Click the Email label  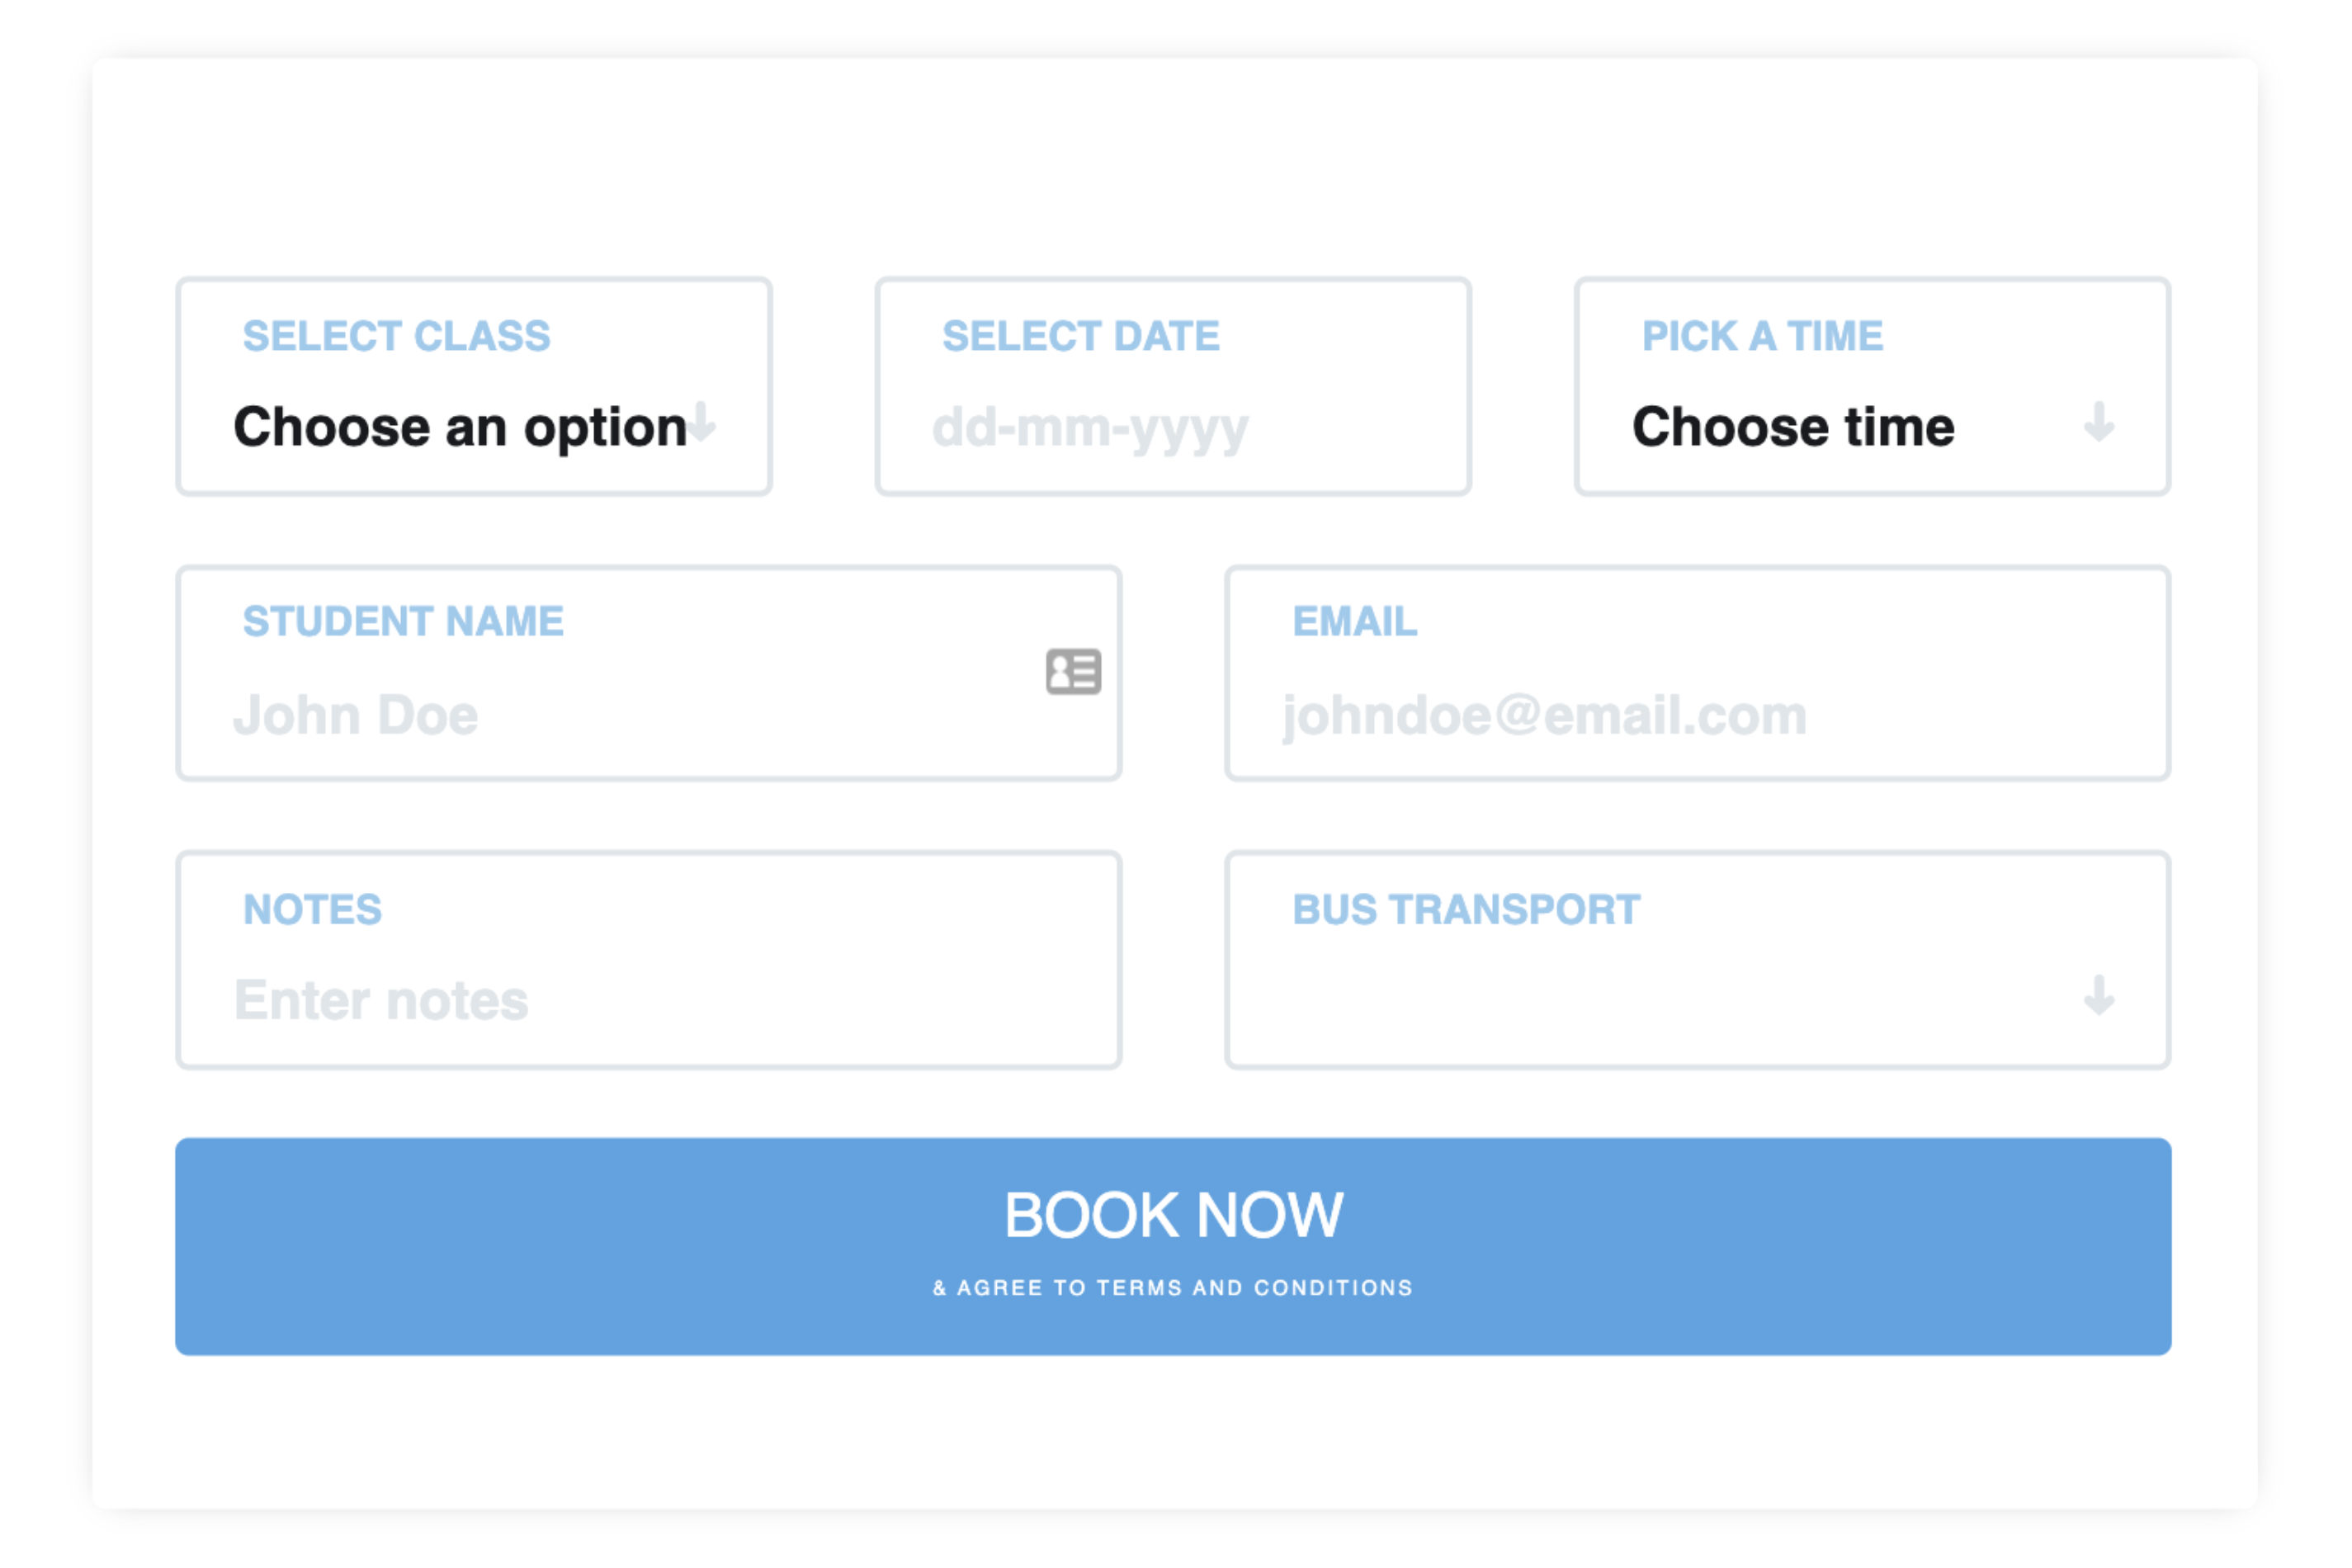pos(1355,622)
